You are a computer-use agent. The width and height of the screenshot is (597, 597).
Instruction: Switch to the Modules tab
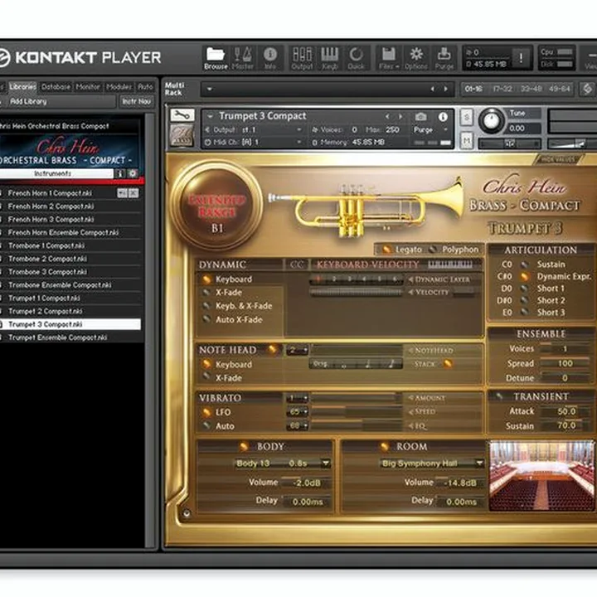(119, 87)
